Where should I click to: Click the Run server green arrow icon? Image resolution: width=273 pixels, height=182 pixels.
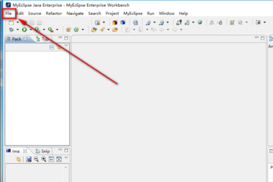187,22
